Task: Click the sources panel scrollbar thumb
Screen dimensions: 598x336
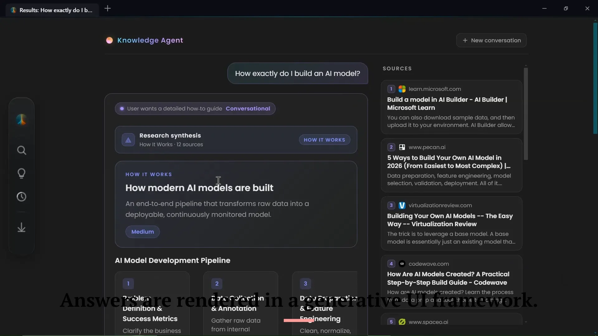Action: 526,114
